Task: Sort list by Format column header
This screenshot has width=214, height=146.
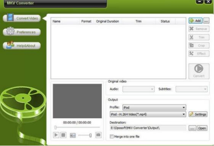Action: [86, 21]
